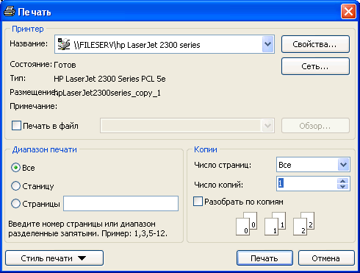Close the Печать dialog window
The height and width of the screenshot is (273, 360).
click(348, 12)
